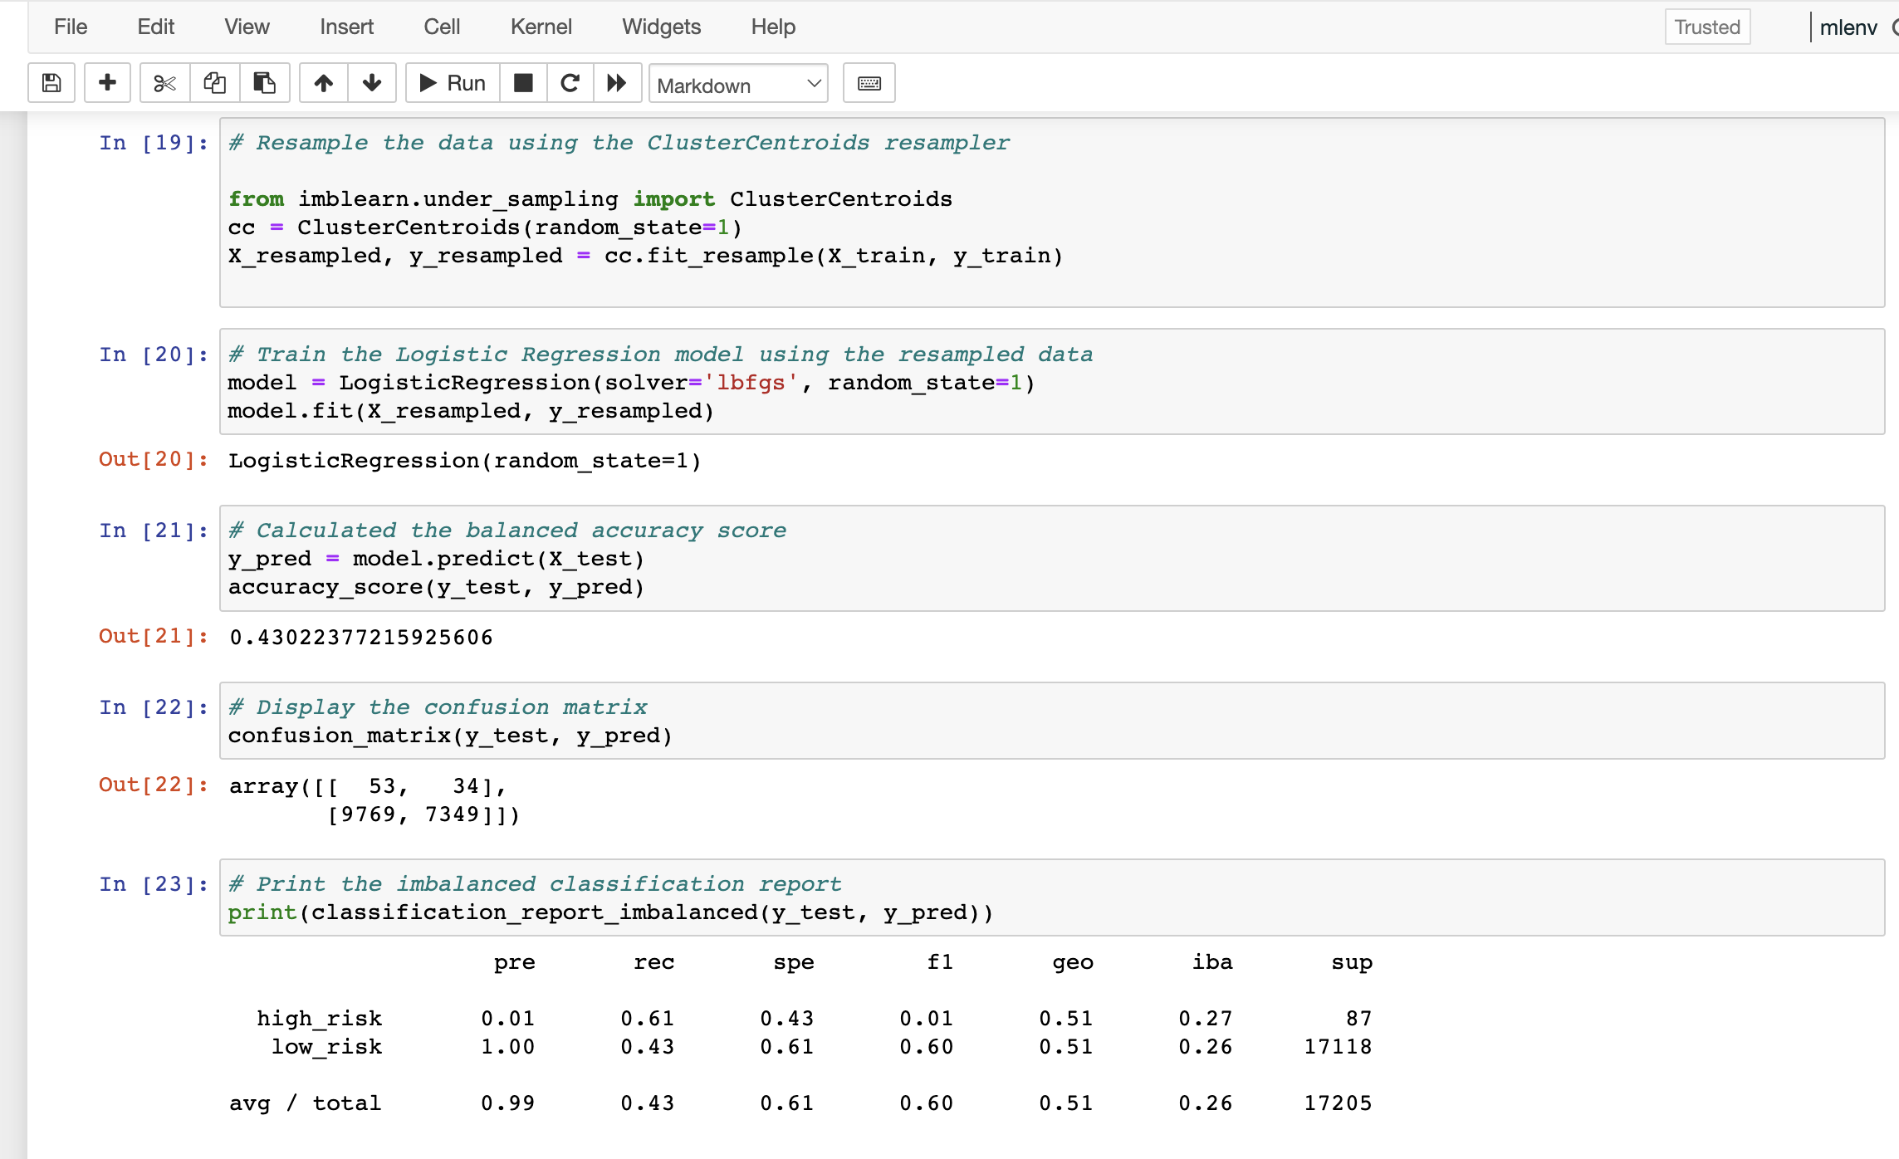Save the notebook via the floppy disk icon
1899x1159 pixels.
click(x=51, y=83)
